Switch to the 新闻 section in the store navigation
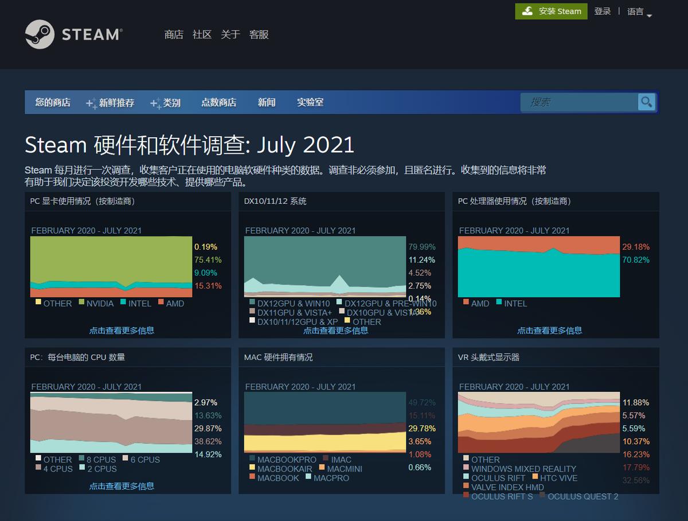Image resolution: width=688 pixels, height=521 pixels. pos(267,102)
